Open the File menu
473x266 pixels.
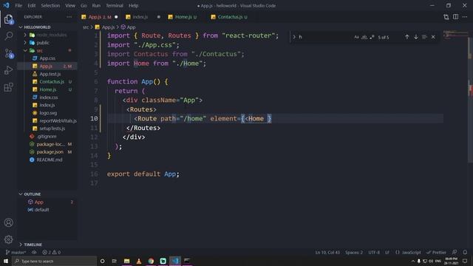click(18, 5)
